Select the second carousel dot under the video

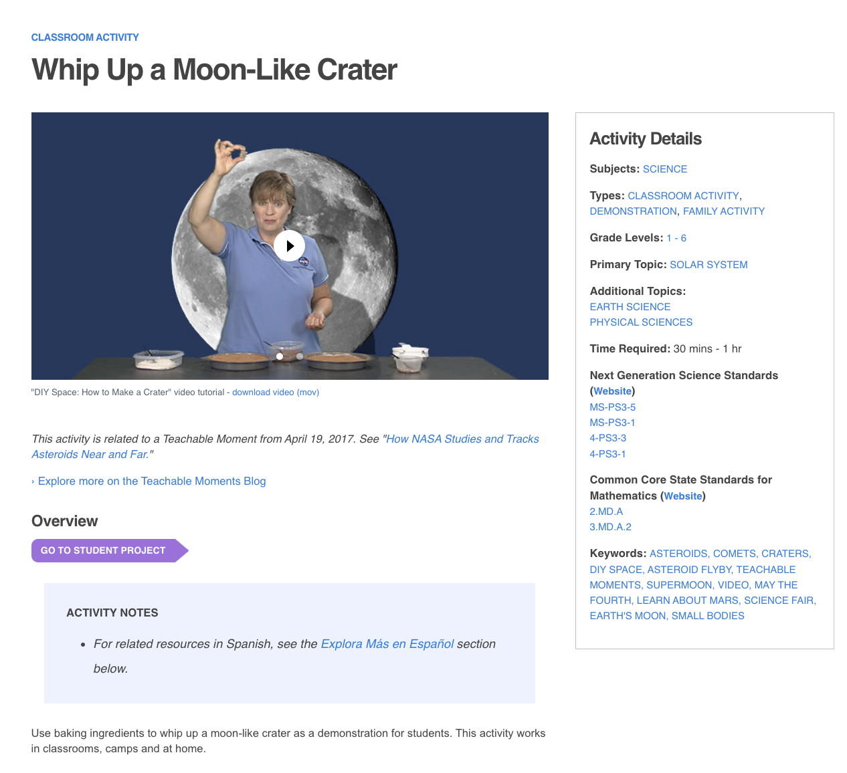click(300, 356)
